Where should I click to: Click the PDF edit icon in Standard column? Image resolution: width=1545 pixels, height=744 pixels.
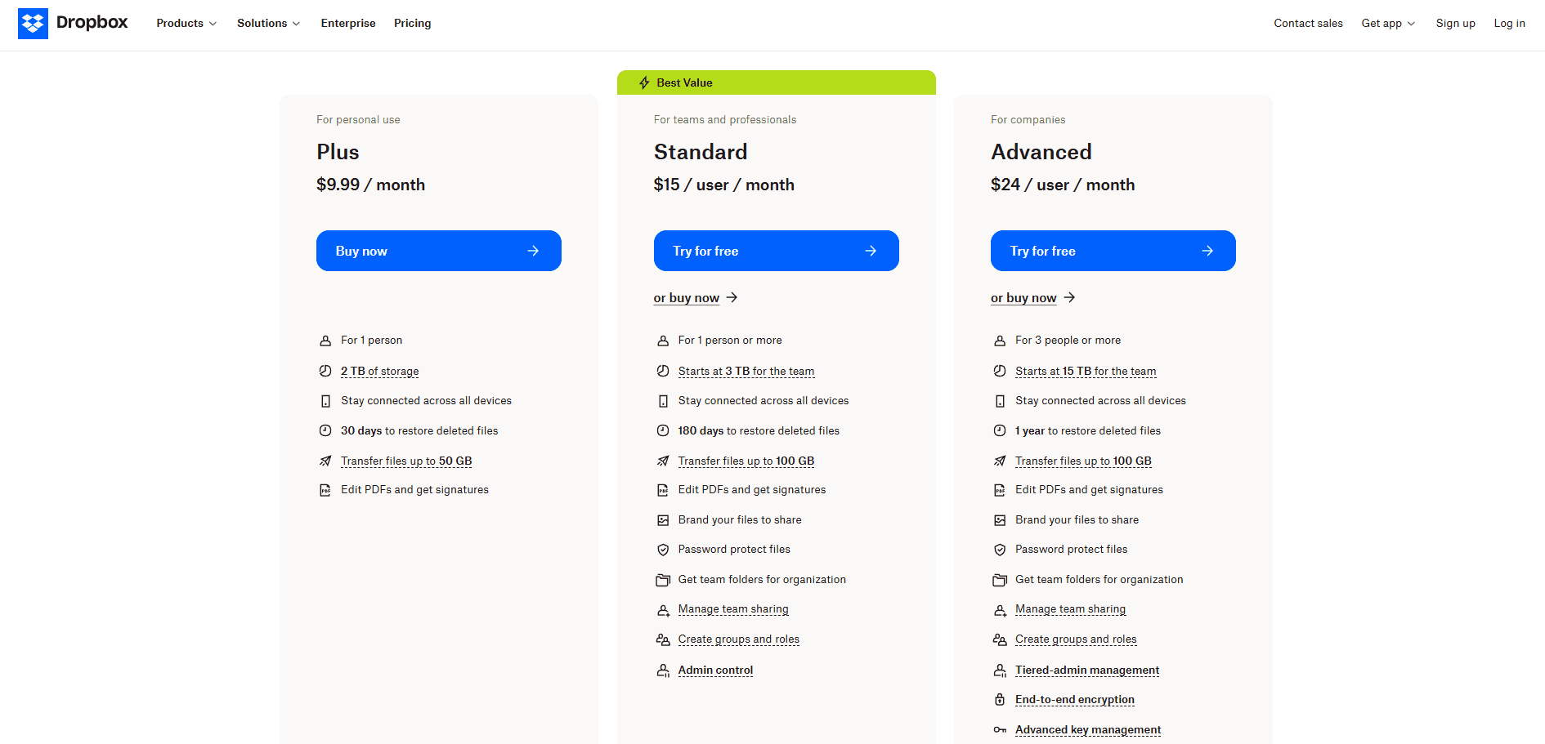663,490
